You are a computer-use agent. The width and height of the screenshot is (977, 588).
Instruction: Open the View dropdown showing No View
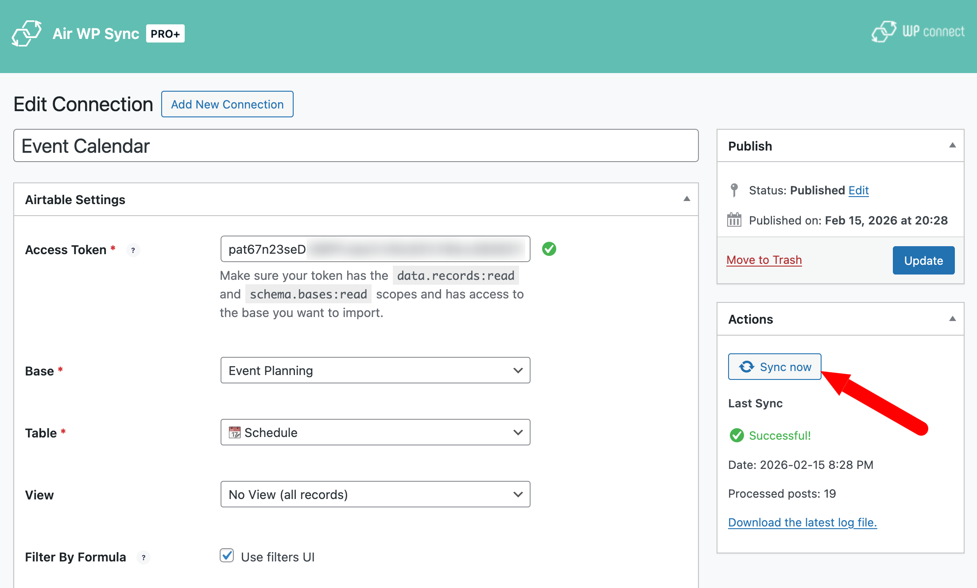[x=376, y=494]
